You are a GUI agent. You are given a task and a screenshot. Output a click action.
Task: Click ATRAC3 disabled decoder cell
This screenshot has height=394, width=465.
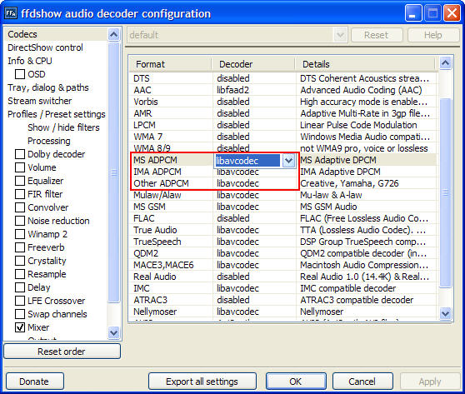click(x=254, y=300)
